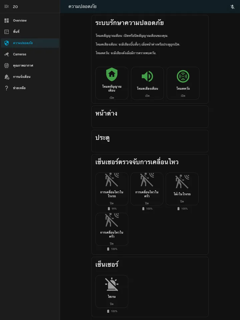Screen dimensions: 240x320
Task: Open the Overview dashboard
Action: click(30, 20)
